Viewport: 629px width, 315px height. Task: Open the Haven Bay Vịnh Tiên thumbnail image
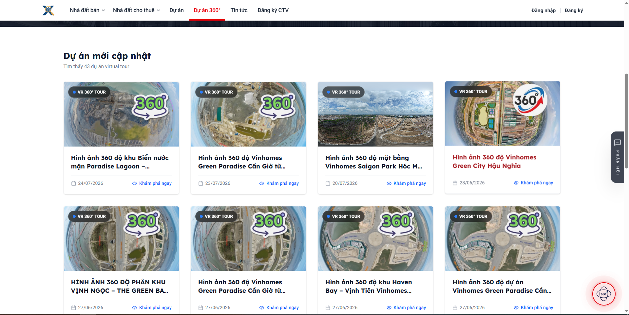[x=375, y=238]
